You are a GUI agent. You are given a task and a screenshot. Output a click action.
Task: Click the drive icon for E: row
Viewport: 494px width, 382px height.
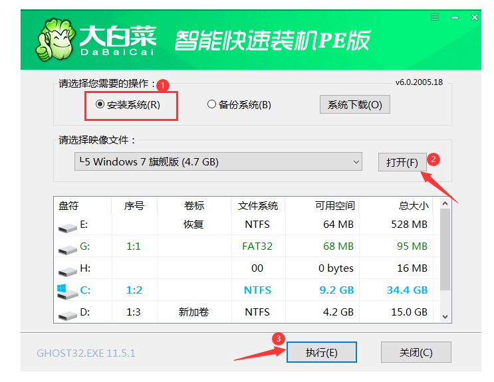tap(67, 227)
